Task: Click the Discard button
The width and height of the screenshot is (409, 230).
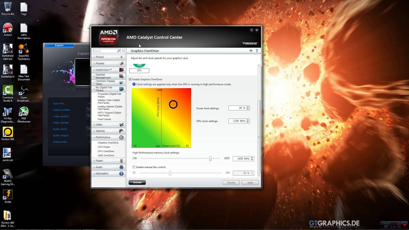Action: coord(231,182)
